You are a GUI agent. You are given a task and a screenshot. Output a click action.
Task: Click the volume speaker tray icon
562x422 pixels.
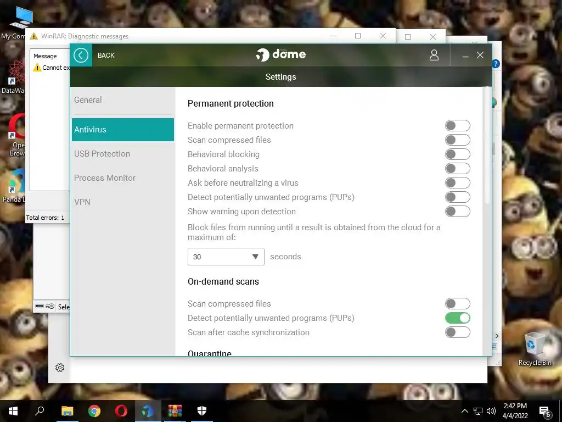tap(491, 411)
